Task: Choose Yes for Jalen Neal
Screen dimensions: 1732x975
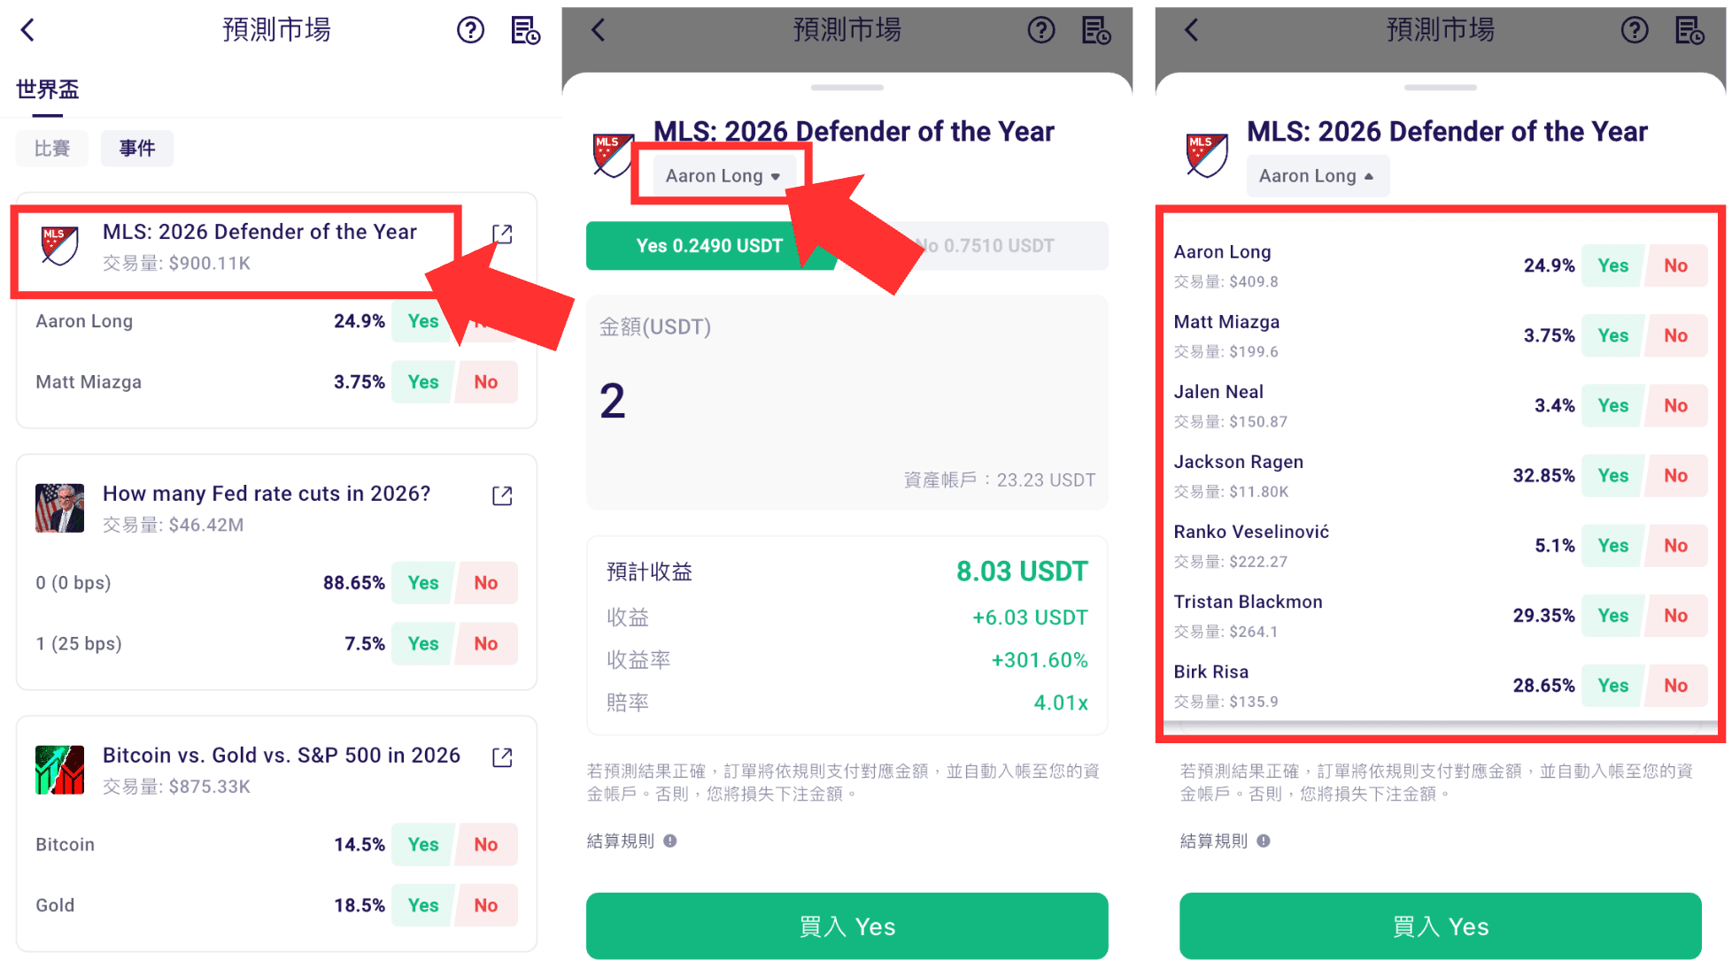Action: pyautogui.click(x=1613, y=405)
